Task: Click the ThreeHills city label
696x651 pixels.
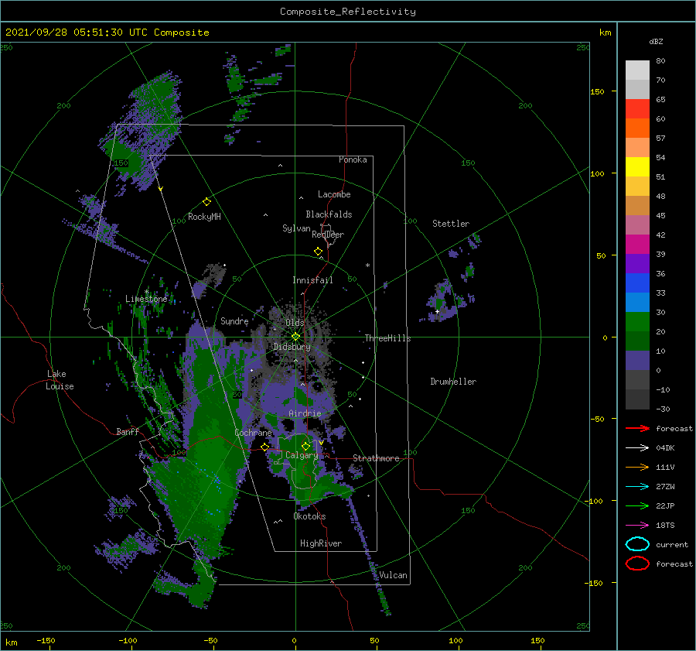Action: coord(387,338)
